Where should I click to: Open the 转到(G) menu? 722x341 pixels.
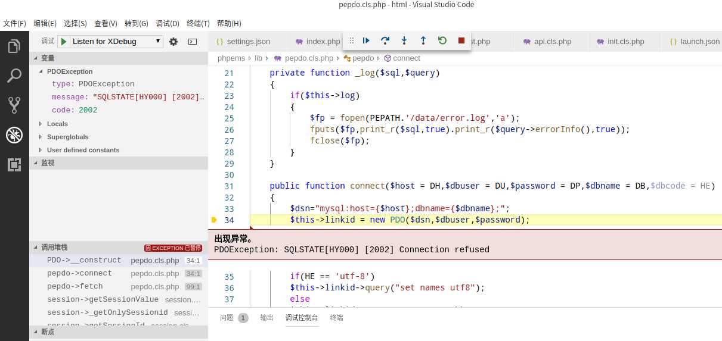(x=137, y=24)
